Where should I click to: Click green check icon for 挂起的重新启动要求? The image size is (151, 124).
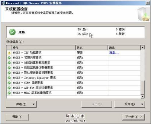click(9, 63)
